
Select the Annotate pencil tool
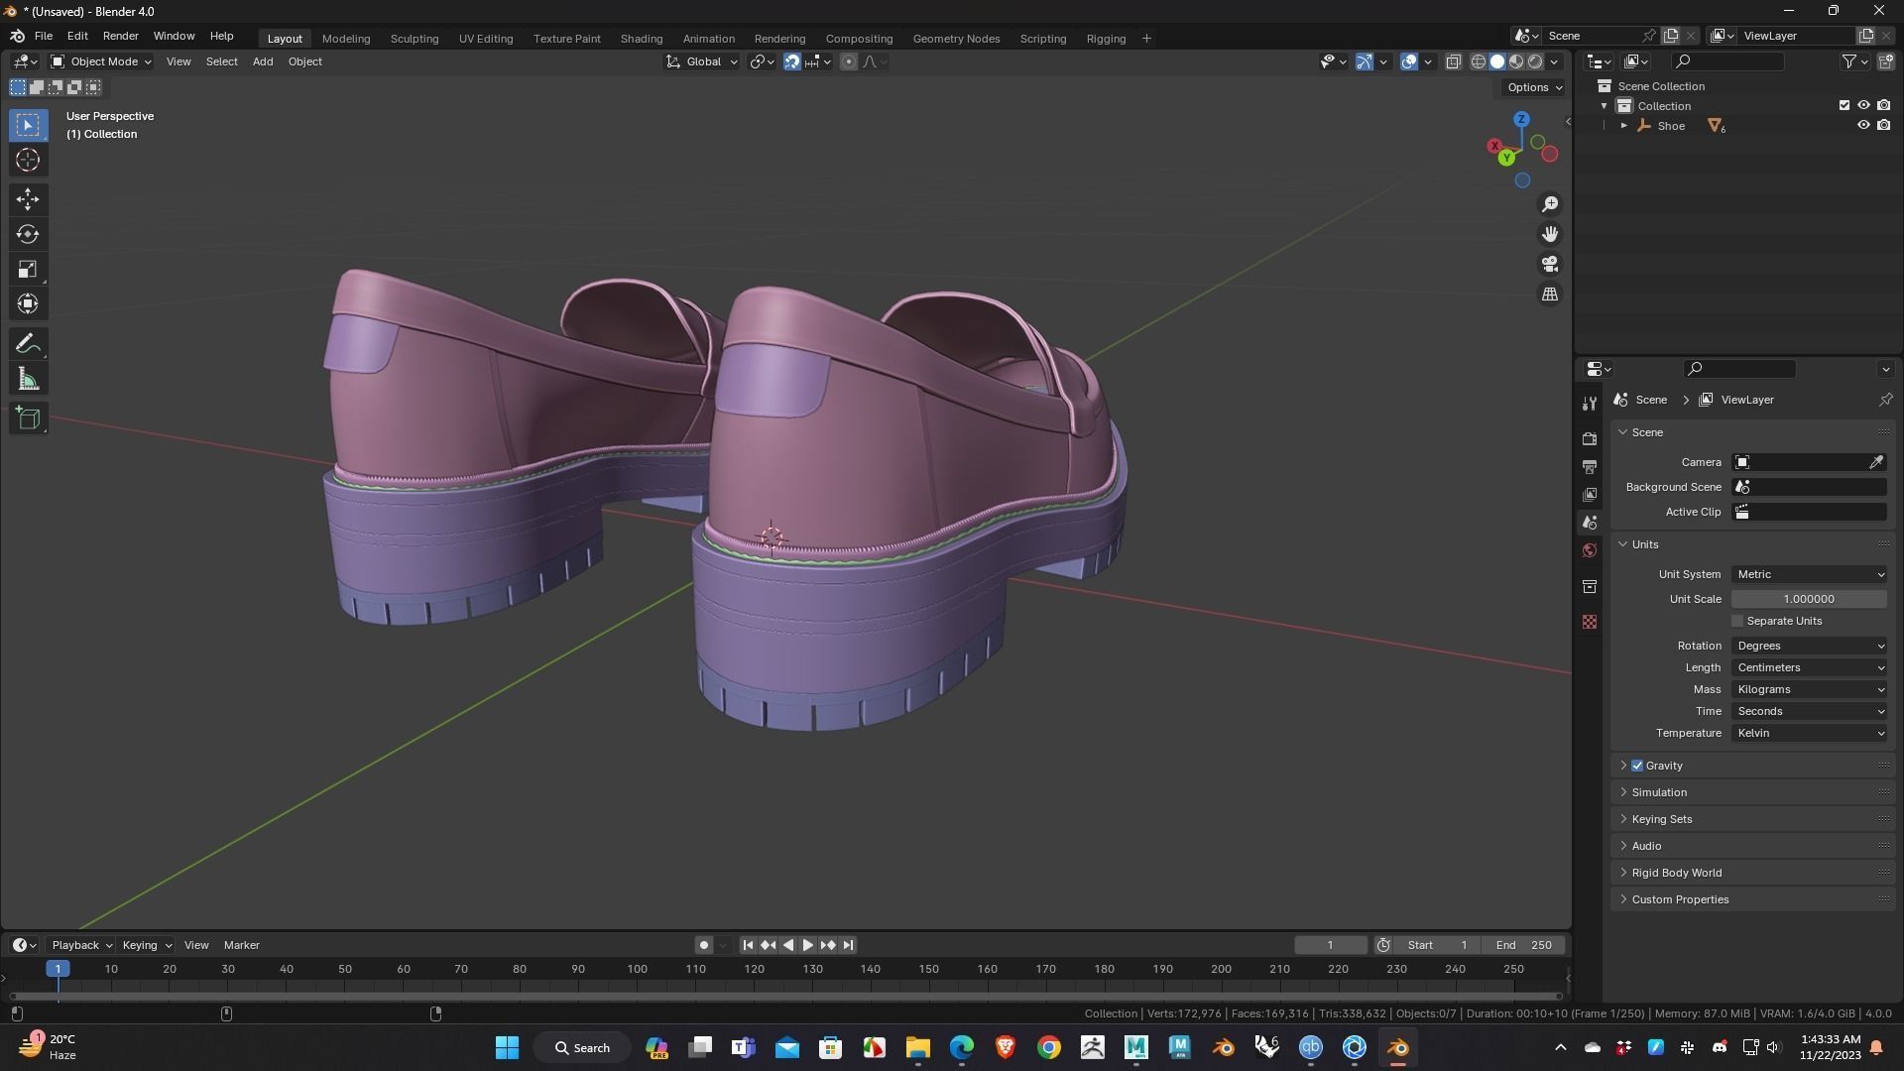[x=28, y=344]
